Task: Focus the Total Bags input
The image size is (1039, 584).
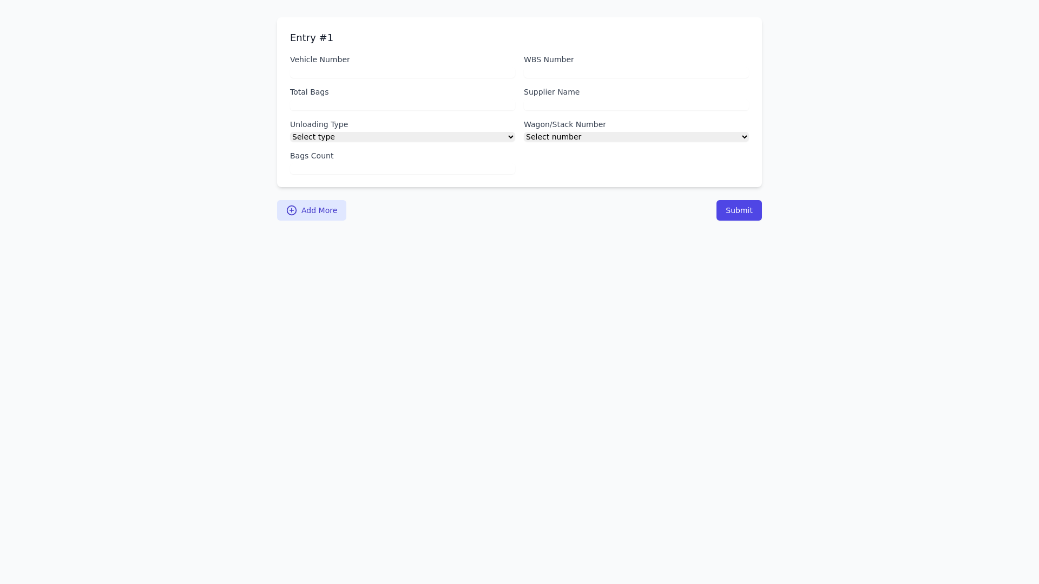Action: (x=402, y=104)
